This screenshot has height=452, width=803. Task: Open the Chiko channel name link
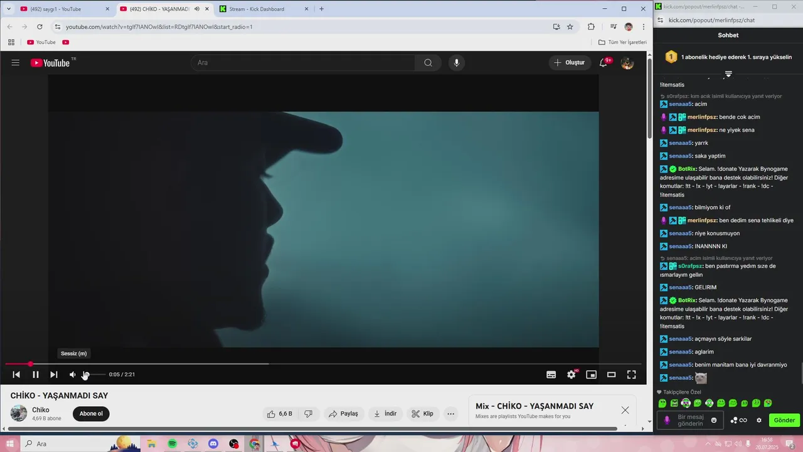(41, 410)
